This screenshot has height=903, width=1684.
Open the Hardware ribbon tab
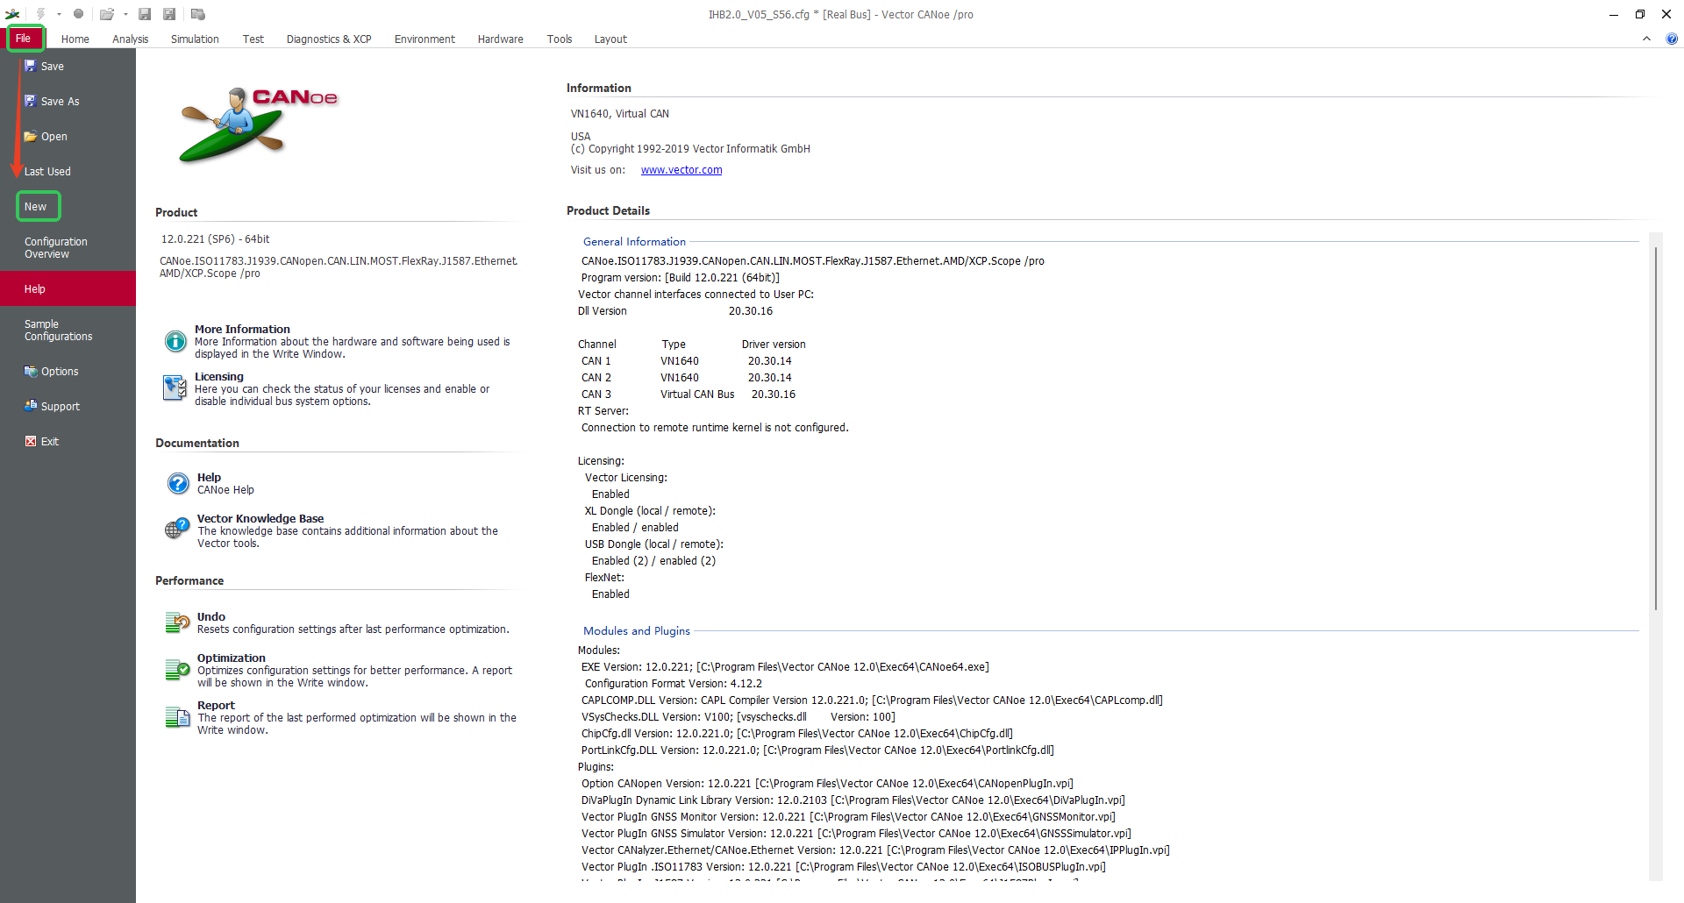pyautogui.click(x=501, y=39)
